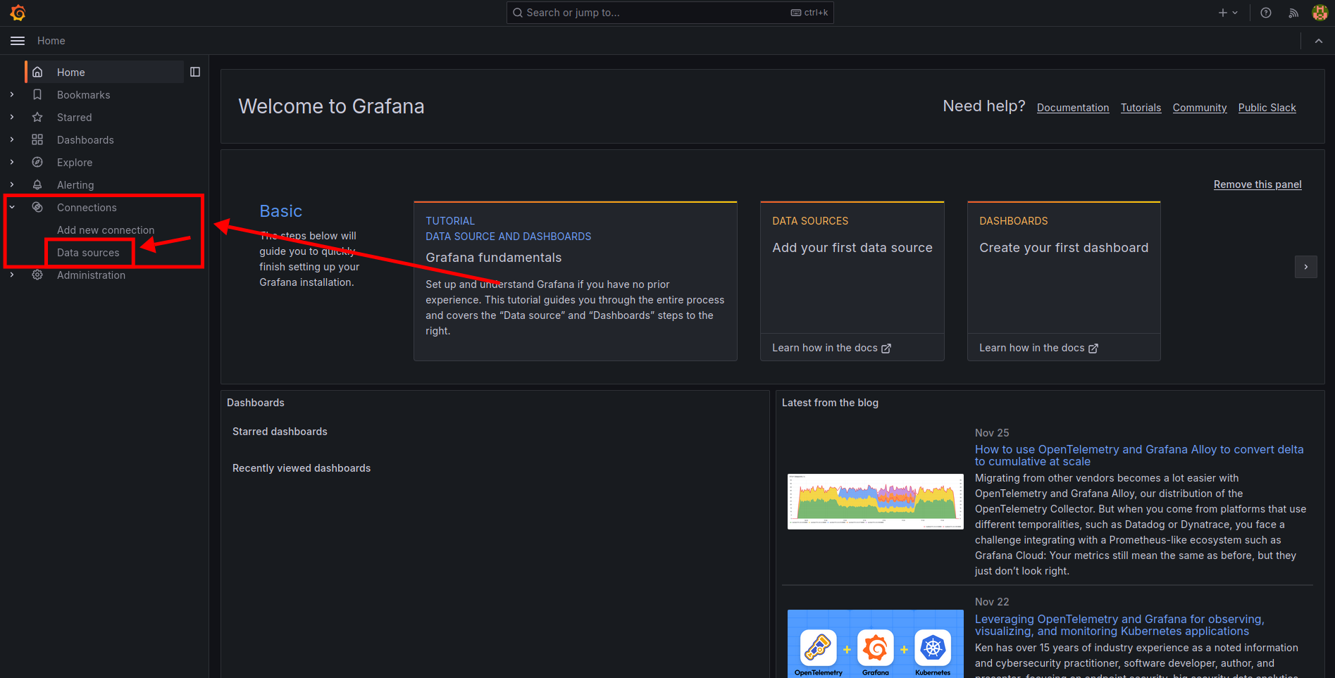Viewport: 1335px width, 678px height.
Task: Open the Documentation help link
Action: (1073, 108)
